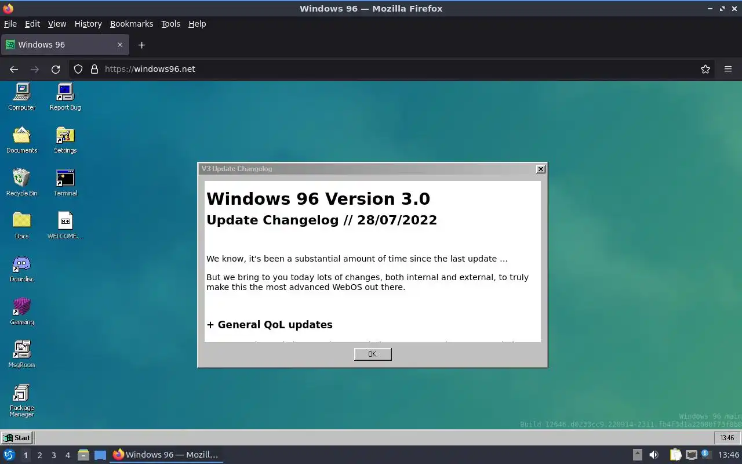The image size is (742, 464).
Task: Bookmark this page with the star icon
Action: click(705, 69)
